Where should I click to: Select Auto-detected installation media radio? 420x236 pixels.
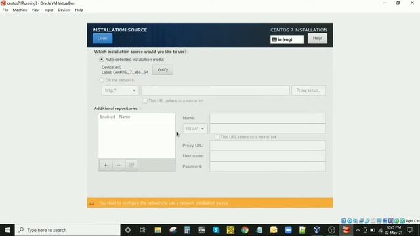click(102, 60)
